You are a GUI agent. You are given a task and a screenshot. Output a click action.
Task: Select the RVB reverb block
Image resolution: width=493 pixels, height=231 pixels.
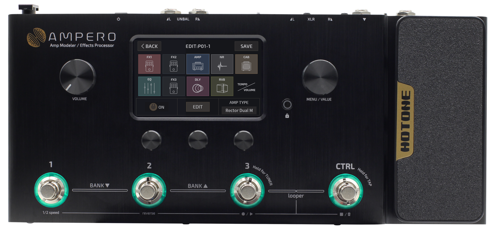coord(222,86)
